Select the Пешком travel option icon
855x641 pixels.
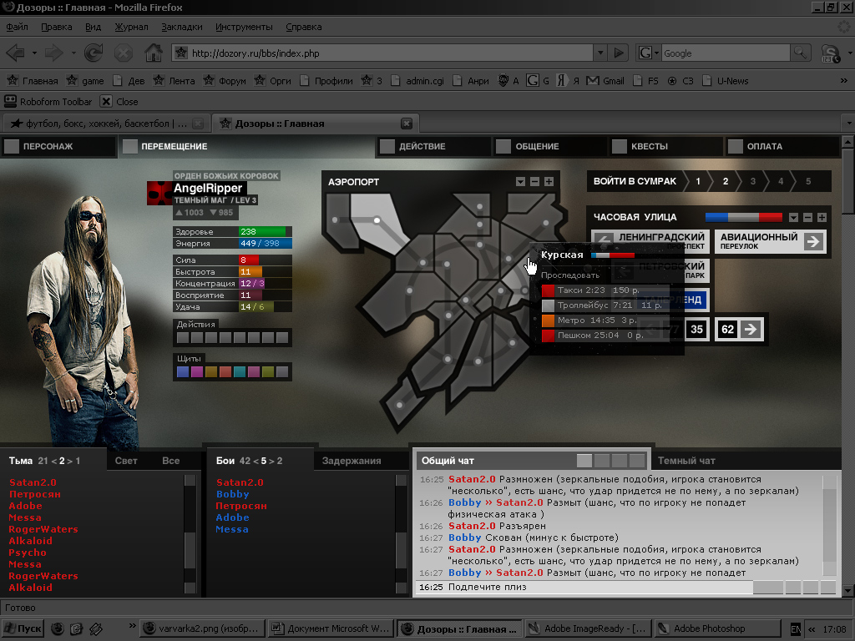[x=548, y=336]
